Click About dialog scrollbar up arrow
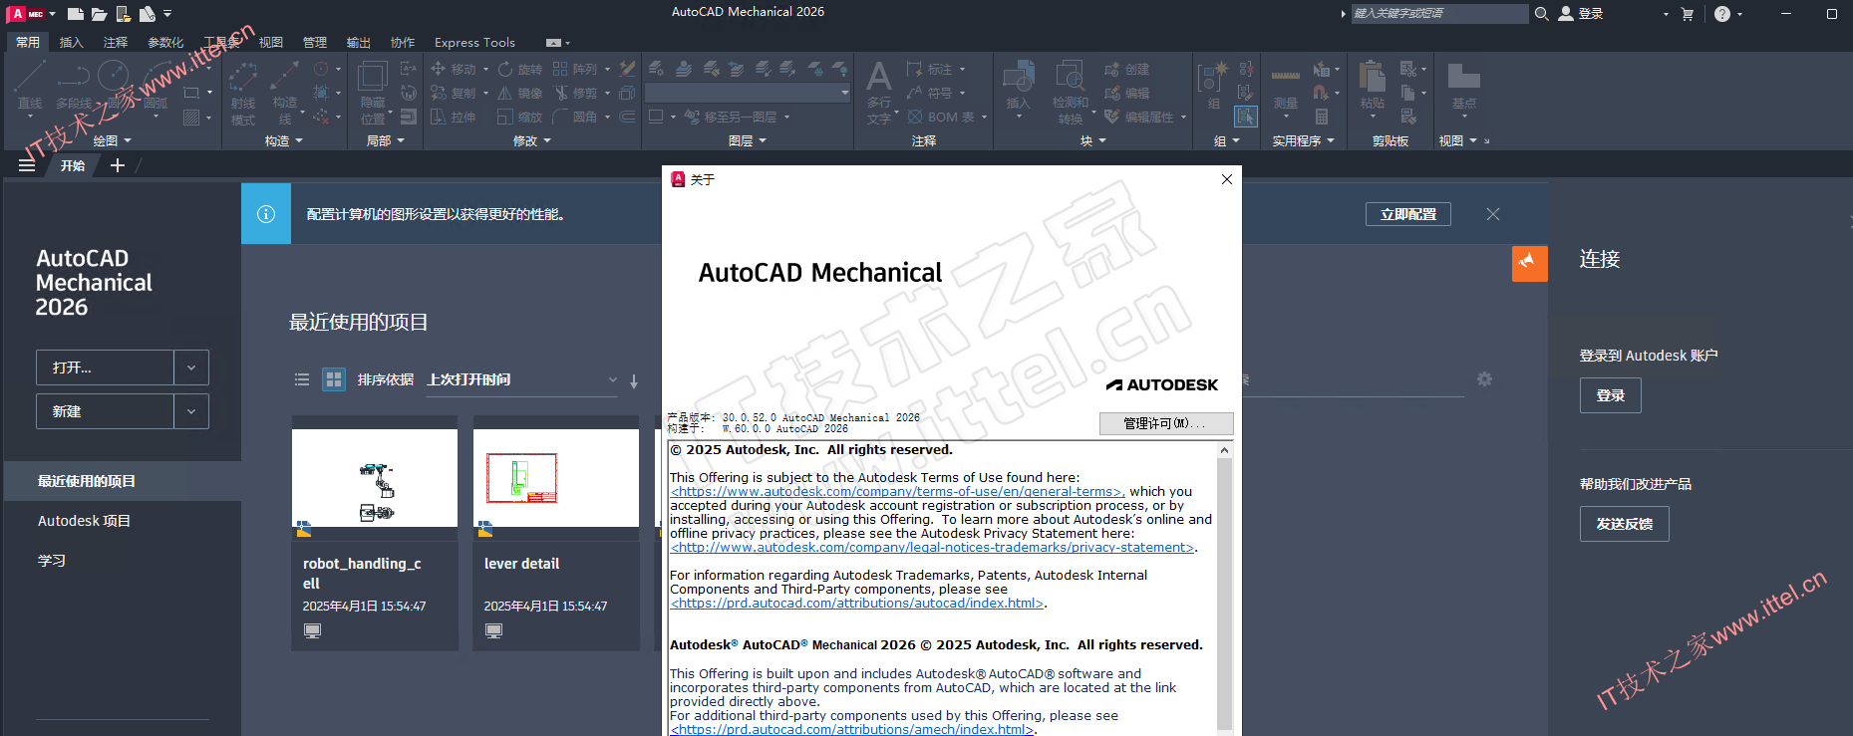1853x736 pixels. coord(1225,450)
